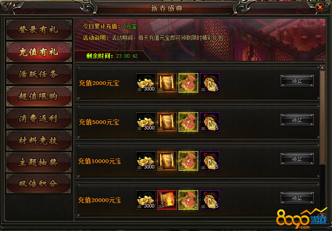
Task: Go to the 材料竞技 tab
Action: tap(39, 141)
